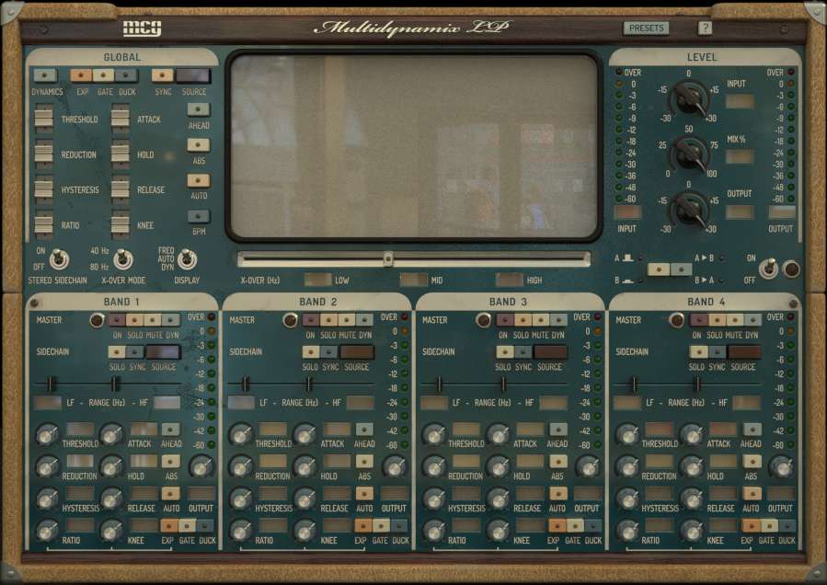Click the INPUT value display field
This screenshot has height=585, width=827.
[x=740, y=101]
